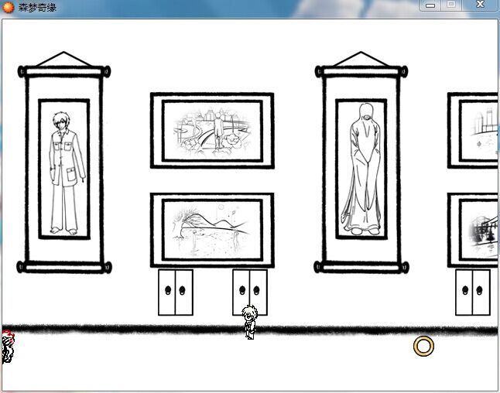Maximize the game window
The width and height of the screenshot is (500, 393).
point(451,5)
